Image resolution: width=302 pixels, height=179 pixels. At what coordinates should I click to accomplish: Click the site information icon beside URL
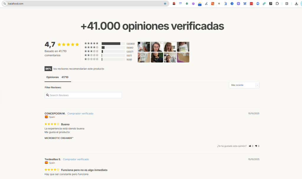click(x=4, y=4)
